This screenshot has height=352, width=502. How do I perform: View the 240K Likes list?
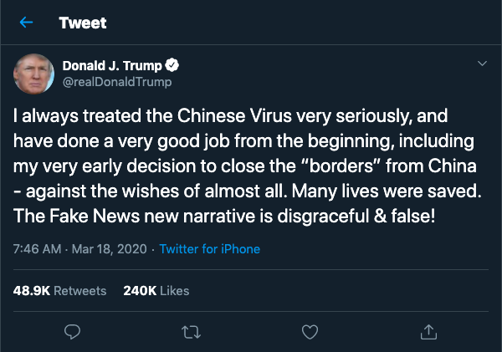coord(156,291)
